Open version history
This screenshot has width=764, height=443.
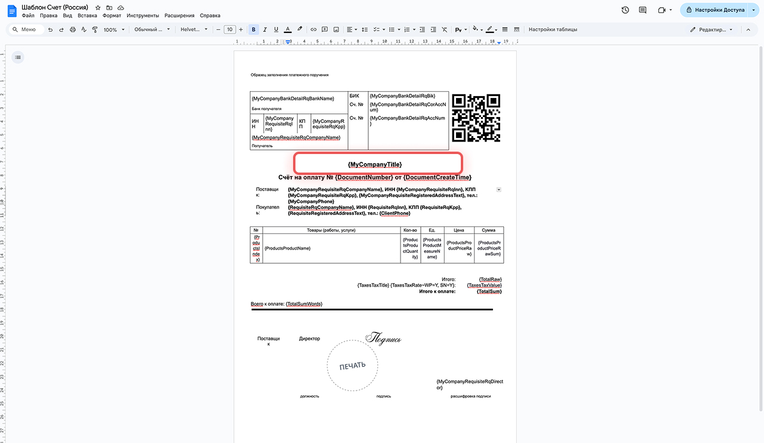click(625, 10)
